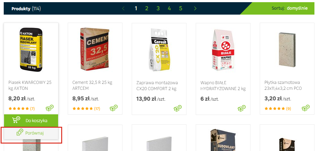
Task: Open the Wapno BIAŁE HYDRATYZOWANE 2 kg link
Action: pyautogui.click(x=223, y=85)
